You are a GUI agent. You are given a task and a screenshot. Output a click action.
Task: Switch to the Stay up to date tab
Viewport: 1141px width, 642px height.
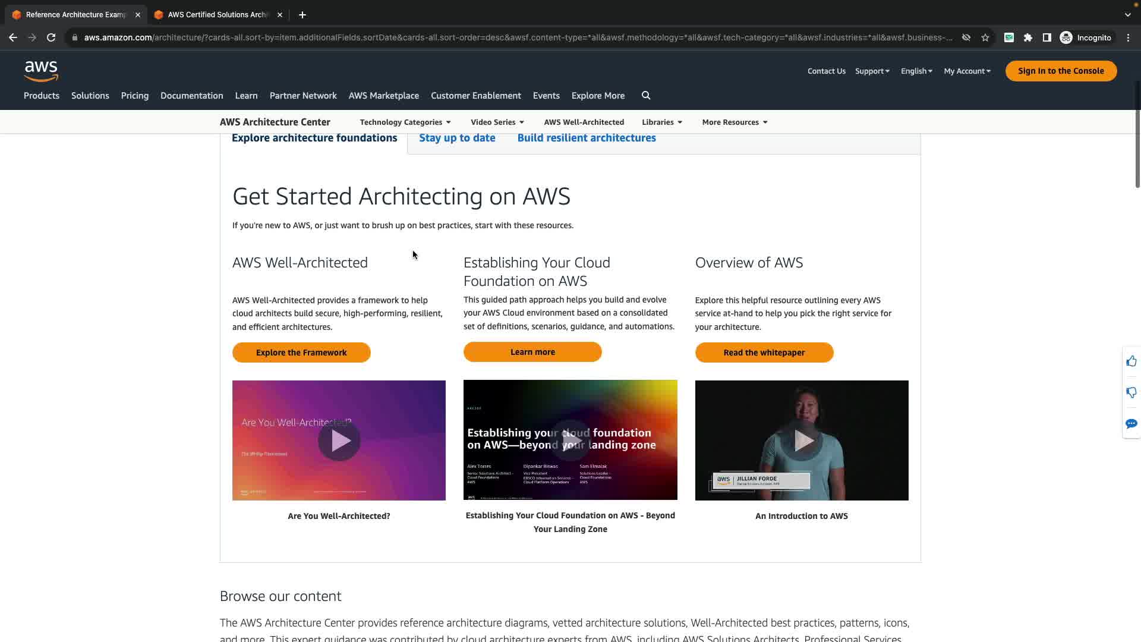coord(457,138)
